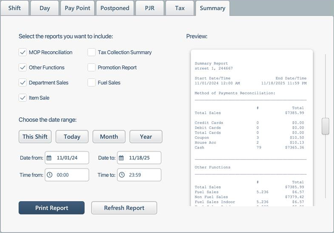Open the Postponed tab

click(x=115, y=8)
